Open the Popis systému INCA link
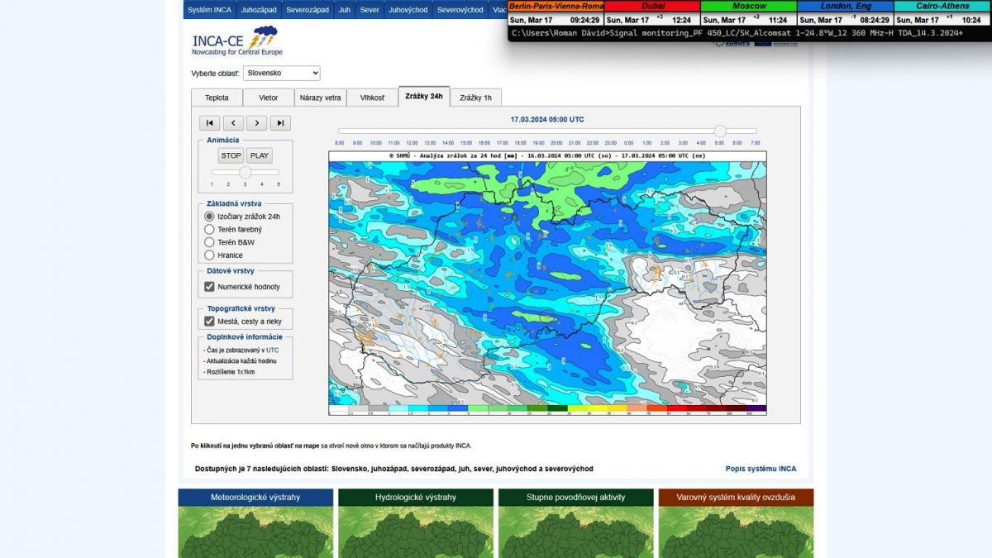Image resolution: width=992 pixels, height=558 pixels. 761,469
